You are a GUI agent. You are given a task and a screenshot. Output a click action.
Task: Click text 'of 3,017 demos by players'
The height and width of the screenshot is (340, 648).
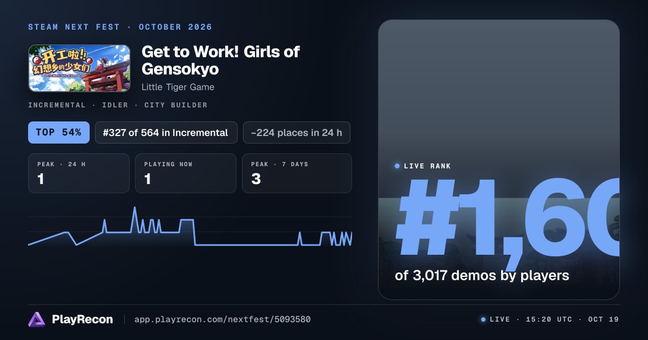pos(482,275)
